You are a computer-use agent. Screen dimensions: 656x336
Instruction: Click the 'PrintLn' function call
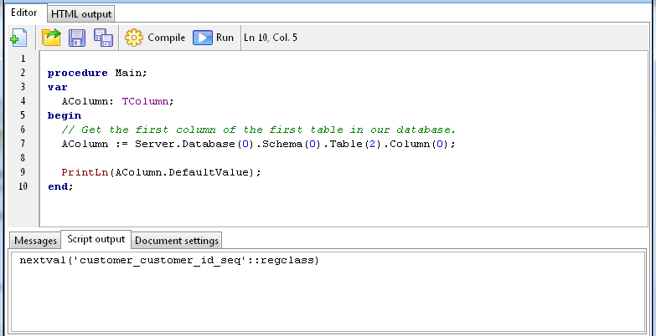[x=85, y=172]
